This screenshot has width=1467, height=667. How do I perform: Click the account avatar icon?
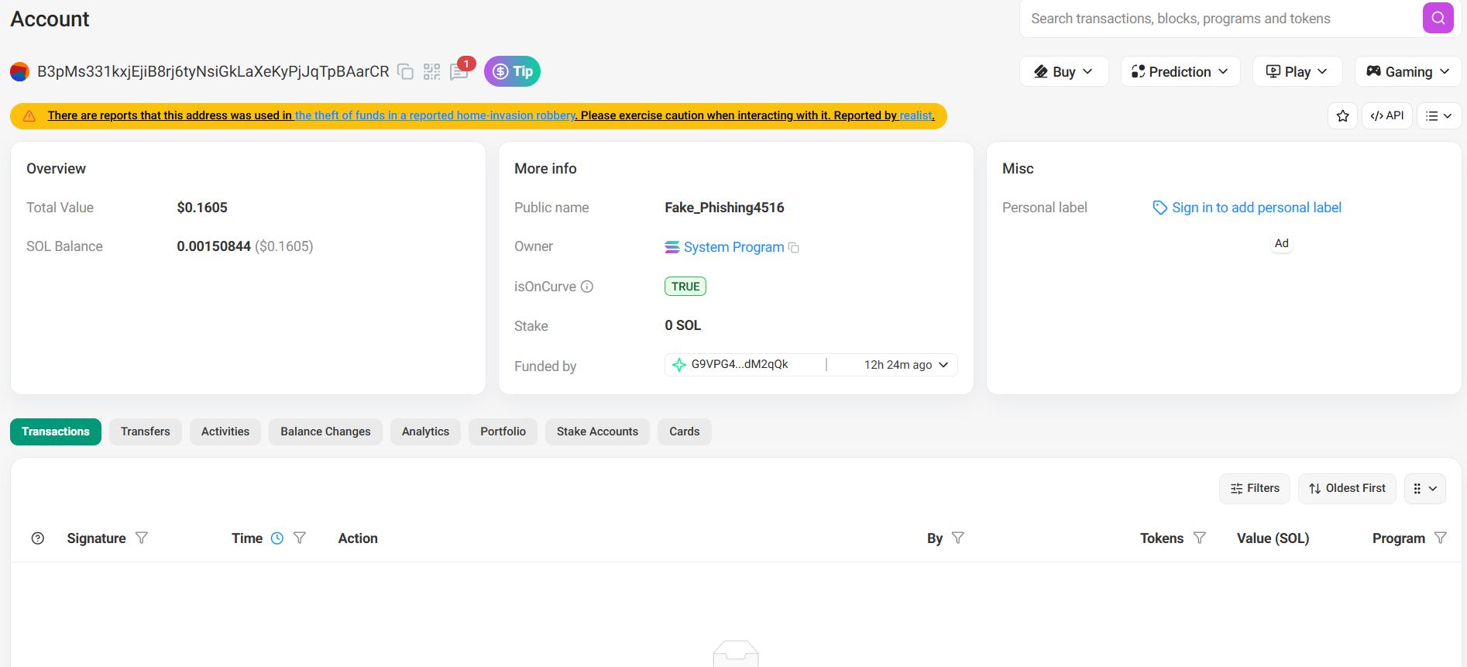coord(19,72)
